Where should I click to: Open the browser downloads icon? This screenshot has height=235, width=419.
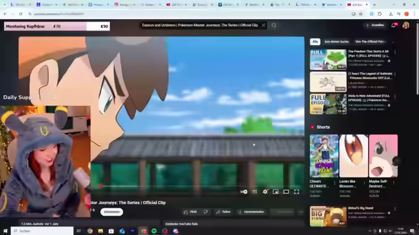tap(391, 14)
